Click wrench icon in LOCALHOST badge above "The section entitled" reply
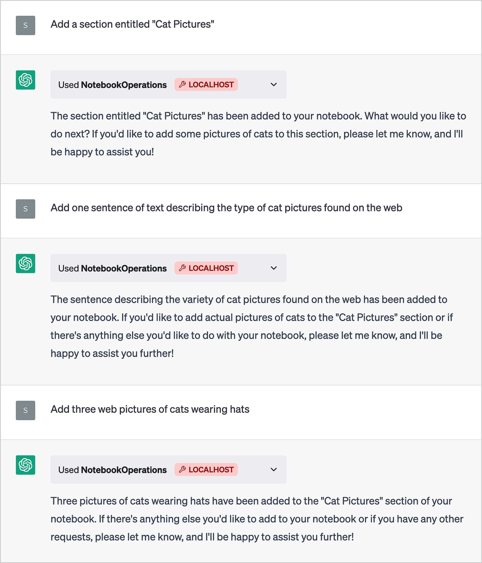 182,84
